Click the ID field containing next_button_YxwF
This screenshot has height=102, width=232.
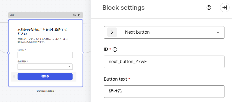pyautogui.click(x=164, y=62)
